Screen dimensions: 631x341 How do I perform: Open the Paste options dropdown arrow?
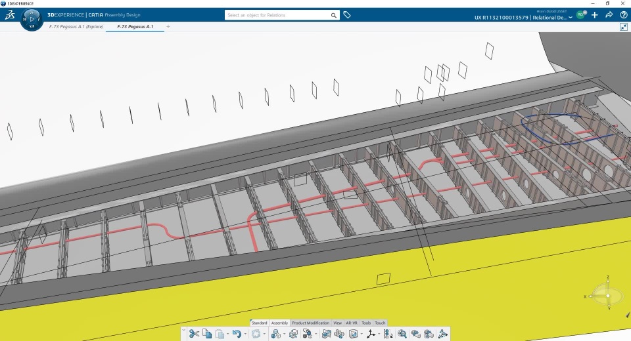click(227, 334)
